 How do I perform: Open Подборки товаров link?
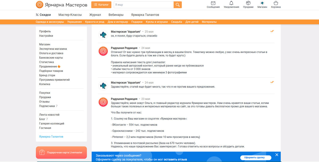51,71
